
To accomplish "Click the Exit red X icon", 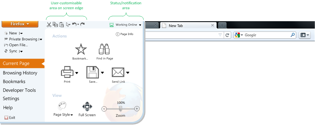I will pos(6,117).
